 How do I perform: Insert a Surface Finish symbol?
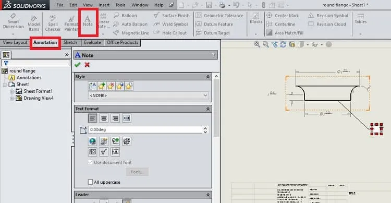pyautogui.click(x=172, y=16)
